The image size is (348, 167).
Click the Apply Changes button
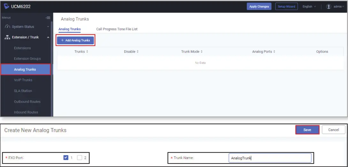(259, 6)
